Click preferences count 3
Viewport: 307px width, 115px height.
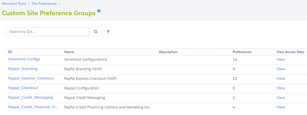tap(234, 98)
